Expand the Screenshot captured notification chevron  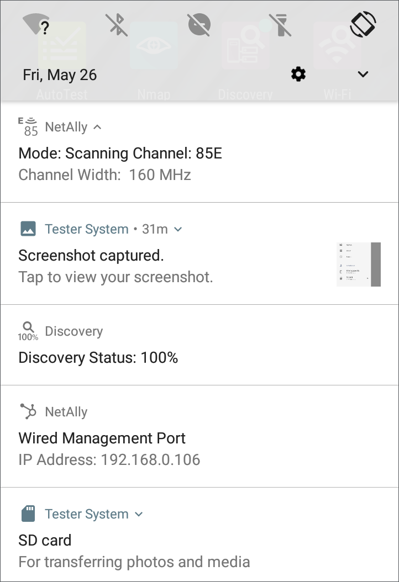coord(178,229)
